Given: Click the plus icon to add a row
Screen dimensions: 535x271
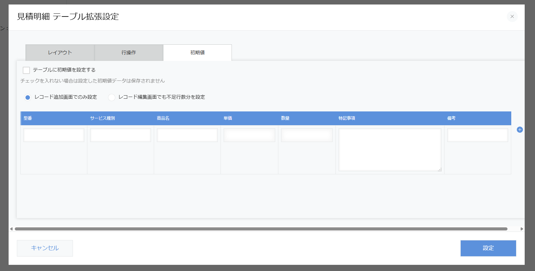Looking at the screenshot, I should [520, 130].
